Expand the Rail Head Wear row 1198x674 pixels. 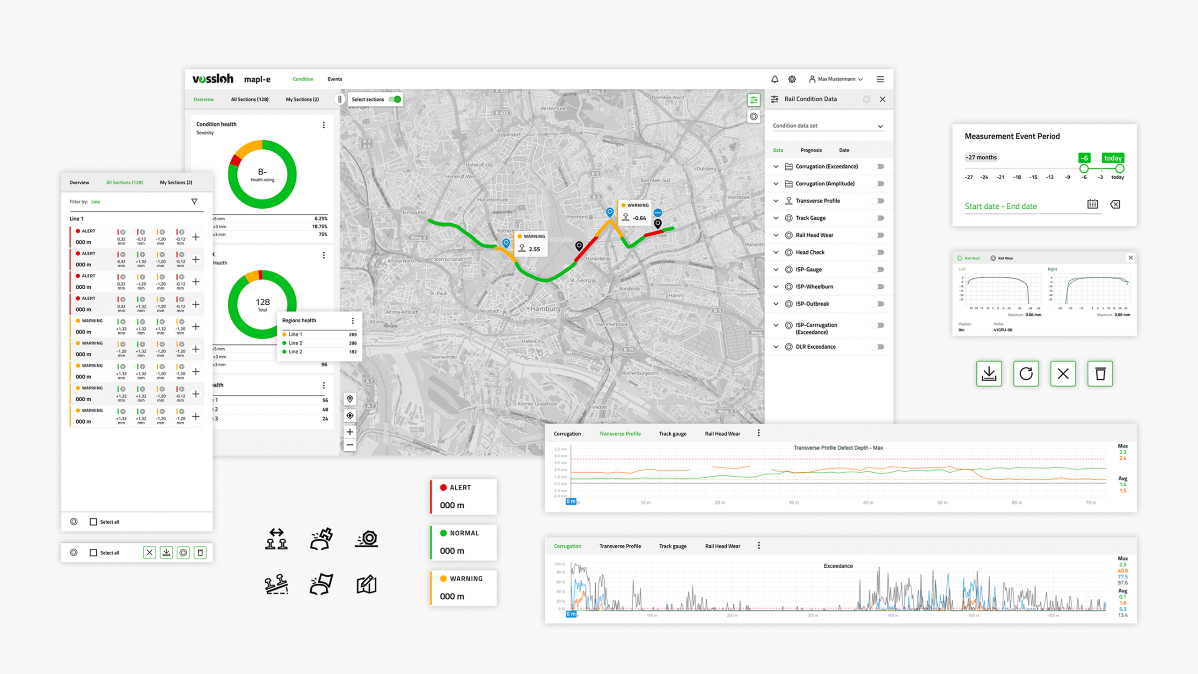click(776, 235)
